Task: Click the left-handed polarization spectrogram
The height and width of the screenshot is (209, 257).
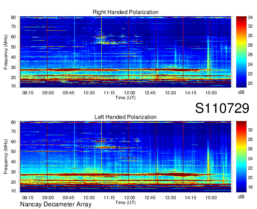Action: 125,157
